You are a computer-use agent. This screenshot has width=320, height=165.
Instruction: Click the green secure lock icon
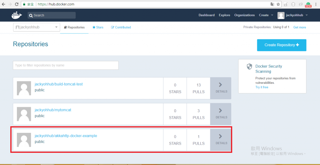[24, 4]
